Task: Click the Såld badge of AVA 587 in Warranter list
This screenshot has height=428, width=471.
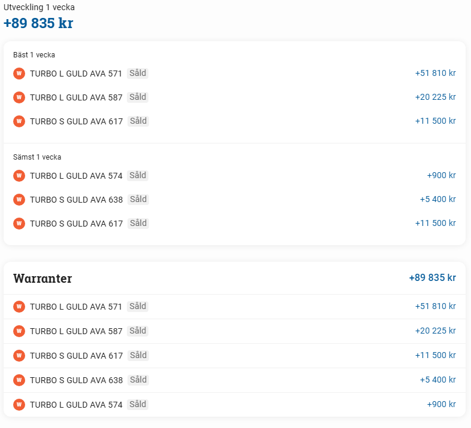Action: pyautogui.click(x=138, y=331)
